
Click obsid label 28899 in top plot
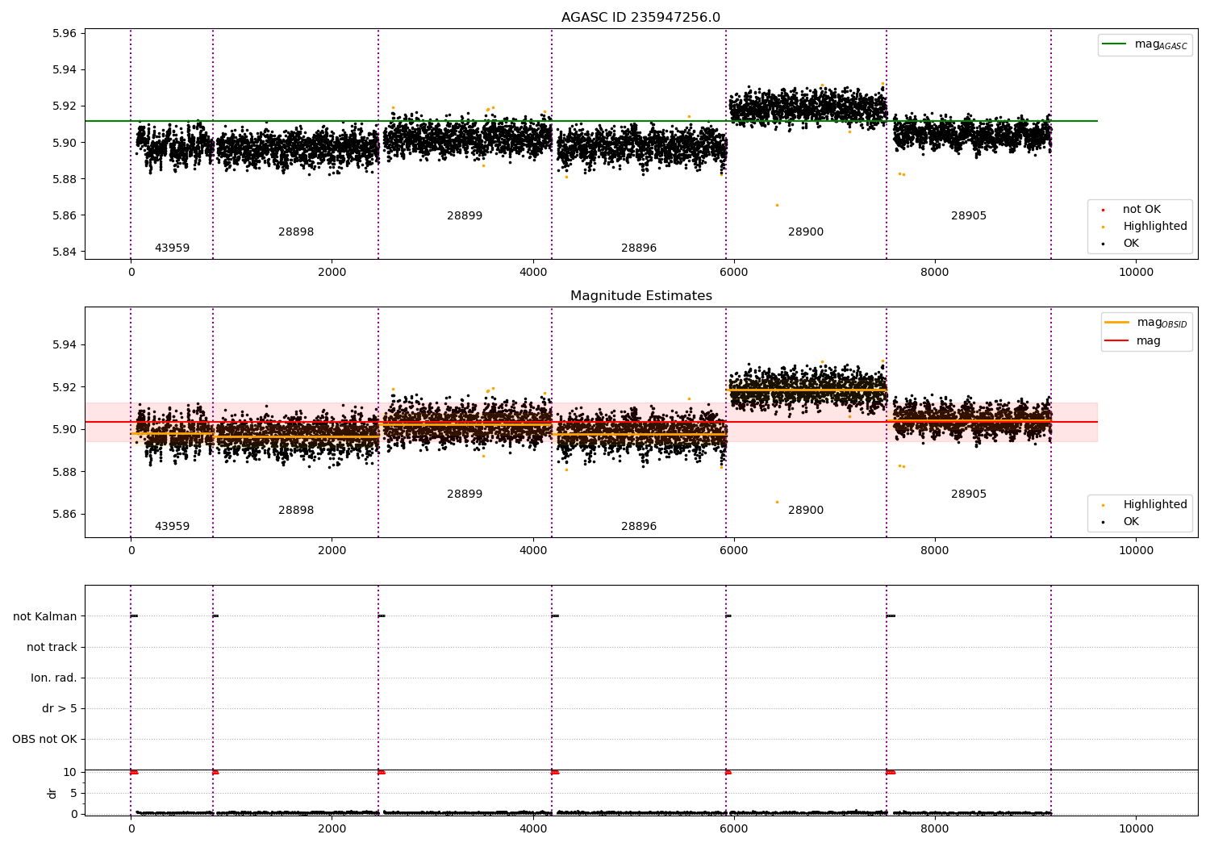pyautogui.click(x=465, y=216)
